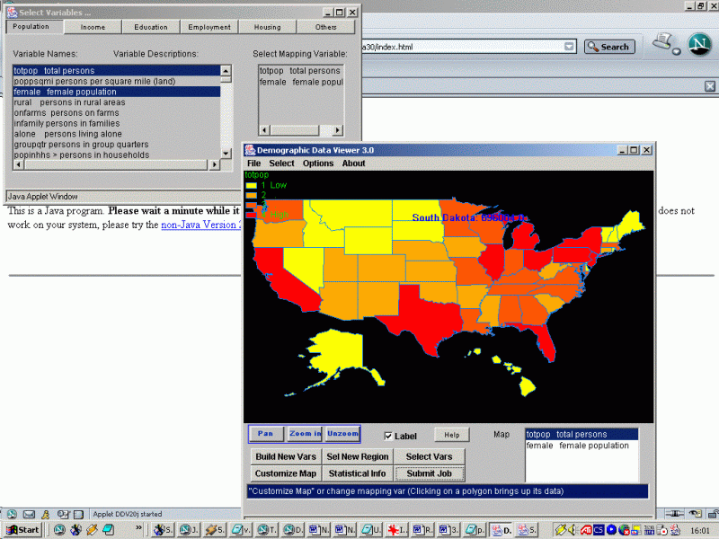Close the browser sidebar panel X

[710, 86]
